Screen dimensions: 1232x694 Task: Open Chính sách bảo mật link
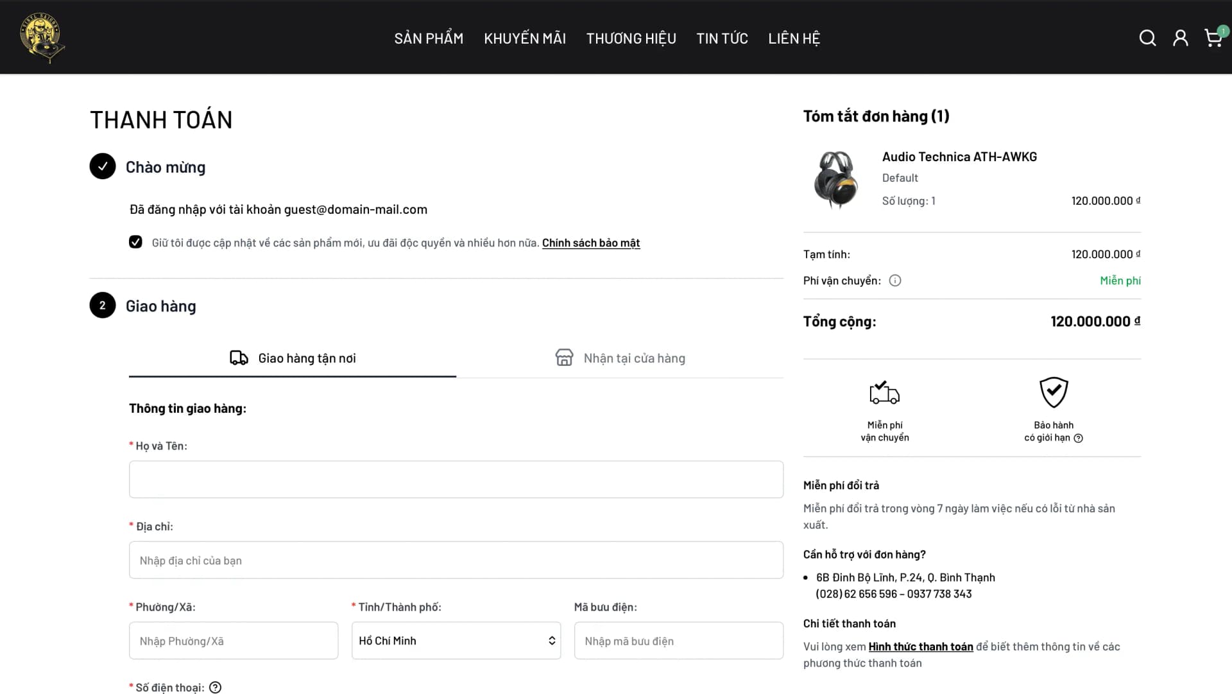(591, 243)
